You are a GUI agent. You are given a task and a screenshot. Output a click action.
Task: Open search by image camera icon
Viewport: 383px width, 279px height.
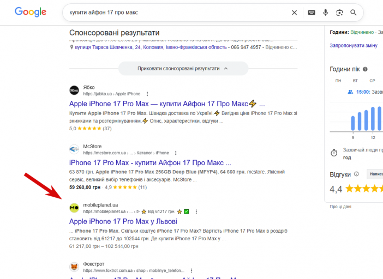339,13
